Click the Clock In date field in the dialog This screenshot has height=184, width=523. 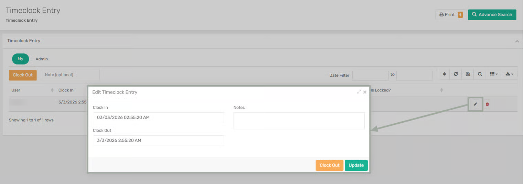pyautogui.click(x=158, y=118)
